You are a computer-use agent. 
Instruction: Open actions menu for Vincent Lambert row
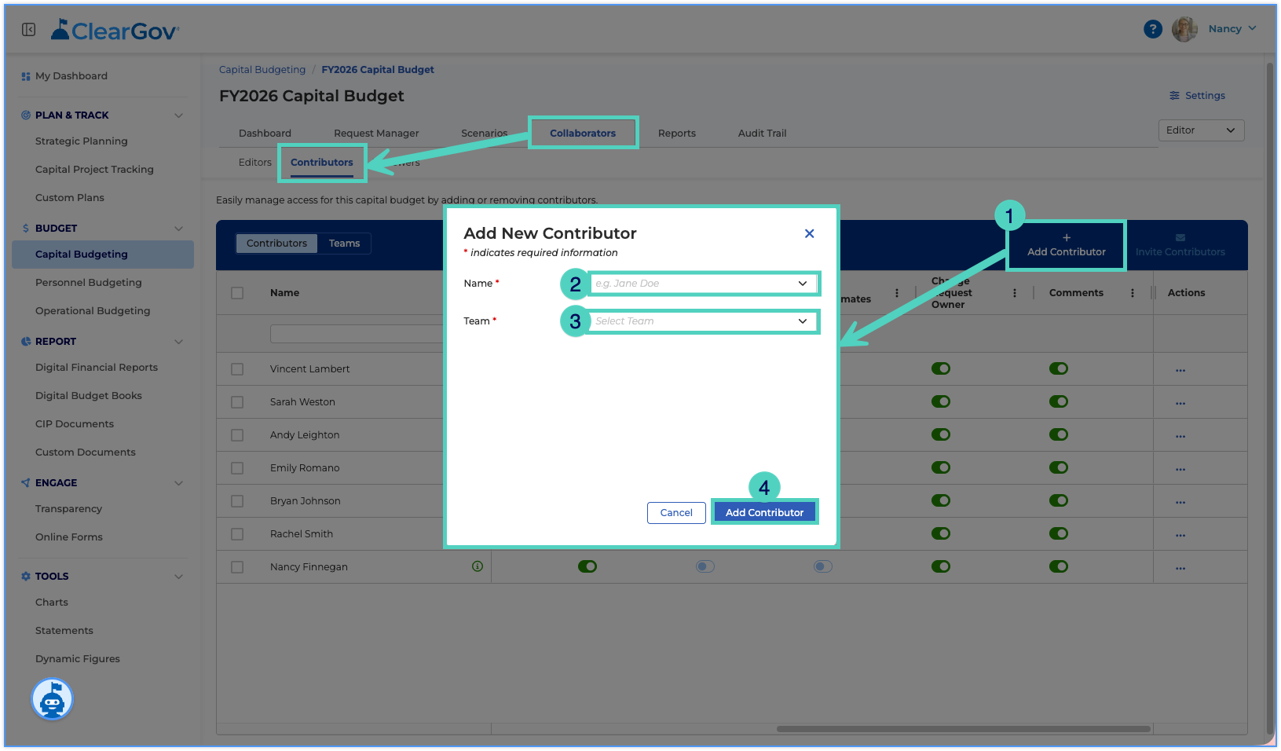1180,369
